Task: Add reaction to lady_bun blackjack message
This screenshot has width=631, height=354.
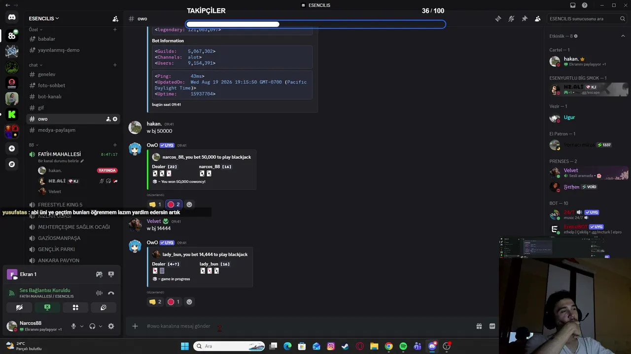Action: pyautogui.click(x=189, y=302)
